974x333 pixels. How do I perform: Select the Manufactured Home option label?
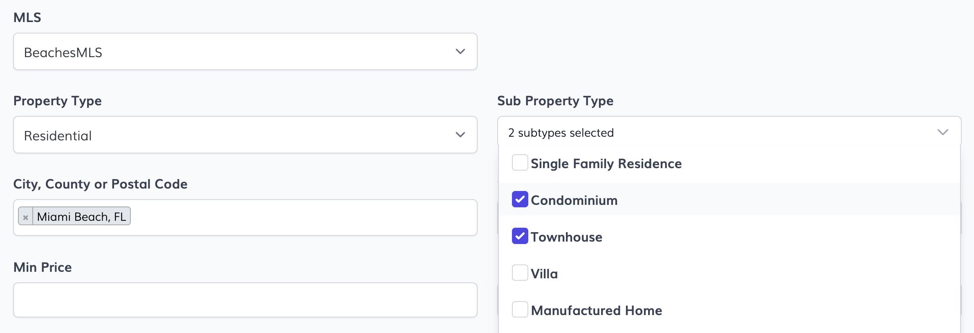[596, 311]
